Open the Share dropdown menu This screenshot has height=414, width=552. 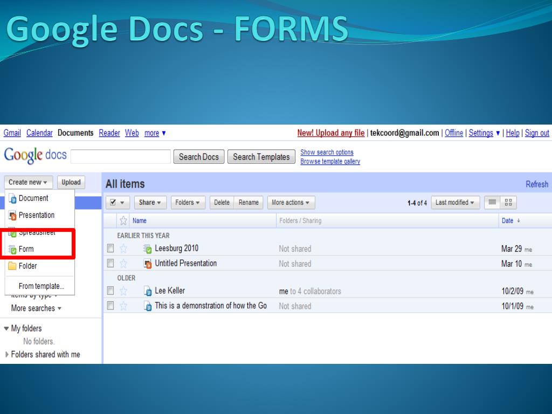pos(150,203)
